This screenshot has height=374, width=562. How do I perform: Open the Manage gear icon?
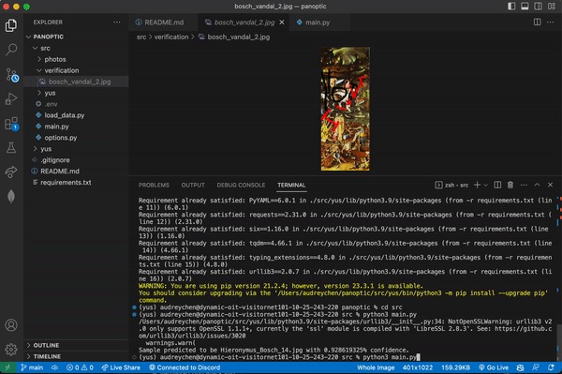11,349
